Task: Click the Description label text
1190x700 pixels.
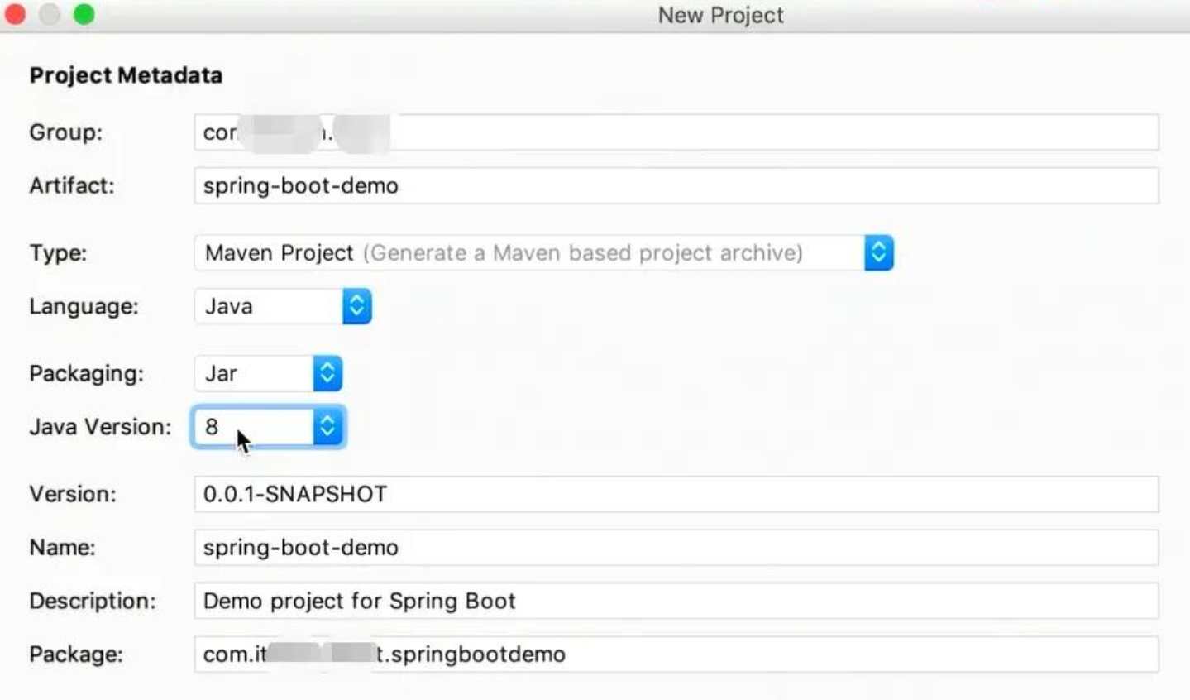Action: click(92, 601)
